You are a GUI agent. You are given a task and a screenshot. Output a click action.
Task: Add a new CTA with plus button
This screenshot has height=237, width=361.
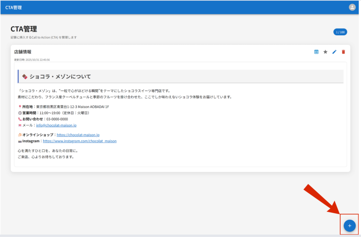(349, 225)
